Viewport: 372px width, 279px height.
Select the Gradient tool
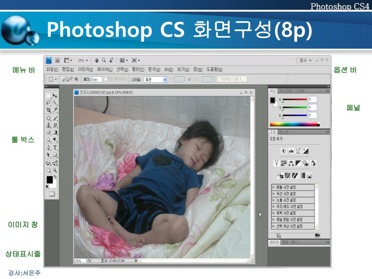click(x=55, y=133)
